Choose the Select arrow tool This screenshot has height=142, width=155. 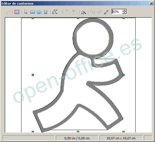tap(26, 12)
